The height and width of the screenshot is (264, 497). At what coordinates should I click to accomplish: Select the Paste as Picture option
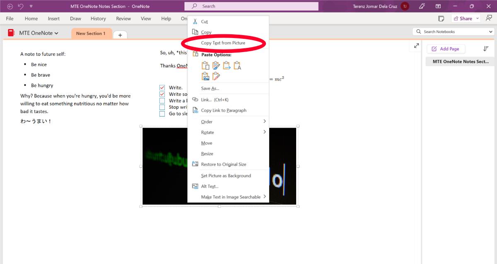(205, 76)
